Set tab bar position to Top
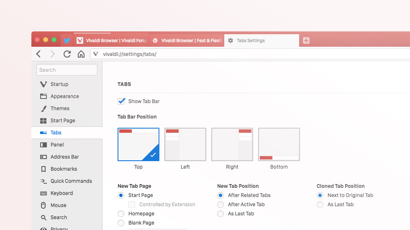The image size is (410, 230). [x=138, y=144]
